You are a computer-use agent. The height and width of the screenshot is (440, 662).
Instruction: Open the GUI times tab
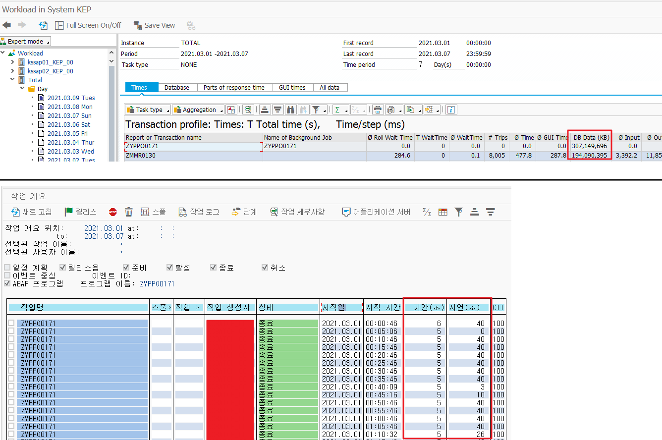[292, 87]
